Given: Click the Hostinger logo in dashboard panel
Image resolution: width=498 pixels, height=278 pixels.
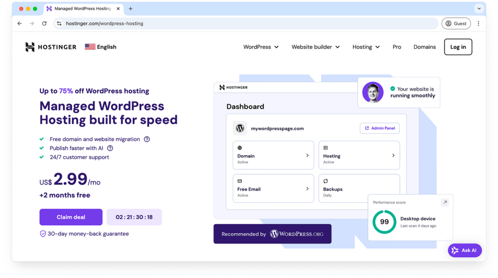Looking at the screenshot, I should click(x=233, y=87).
